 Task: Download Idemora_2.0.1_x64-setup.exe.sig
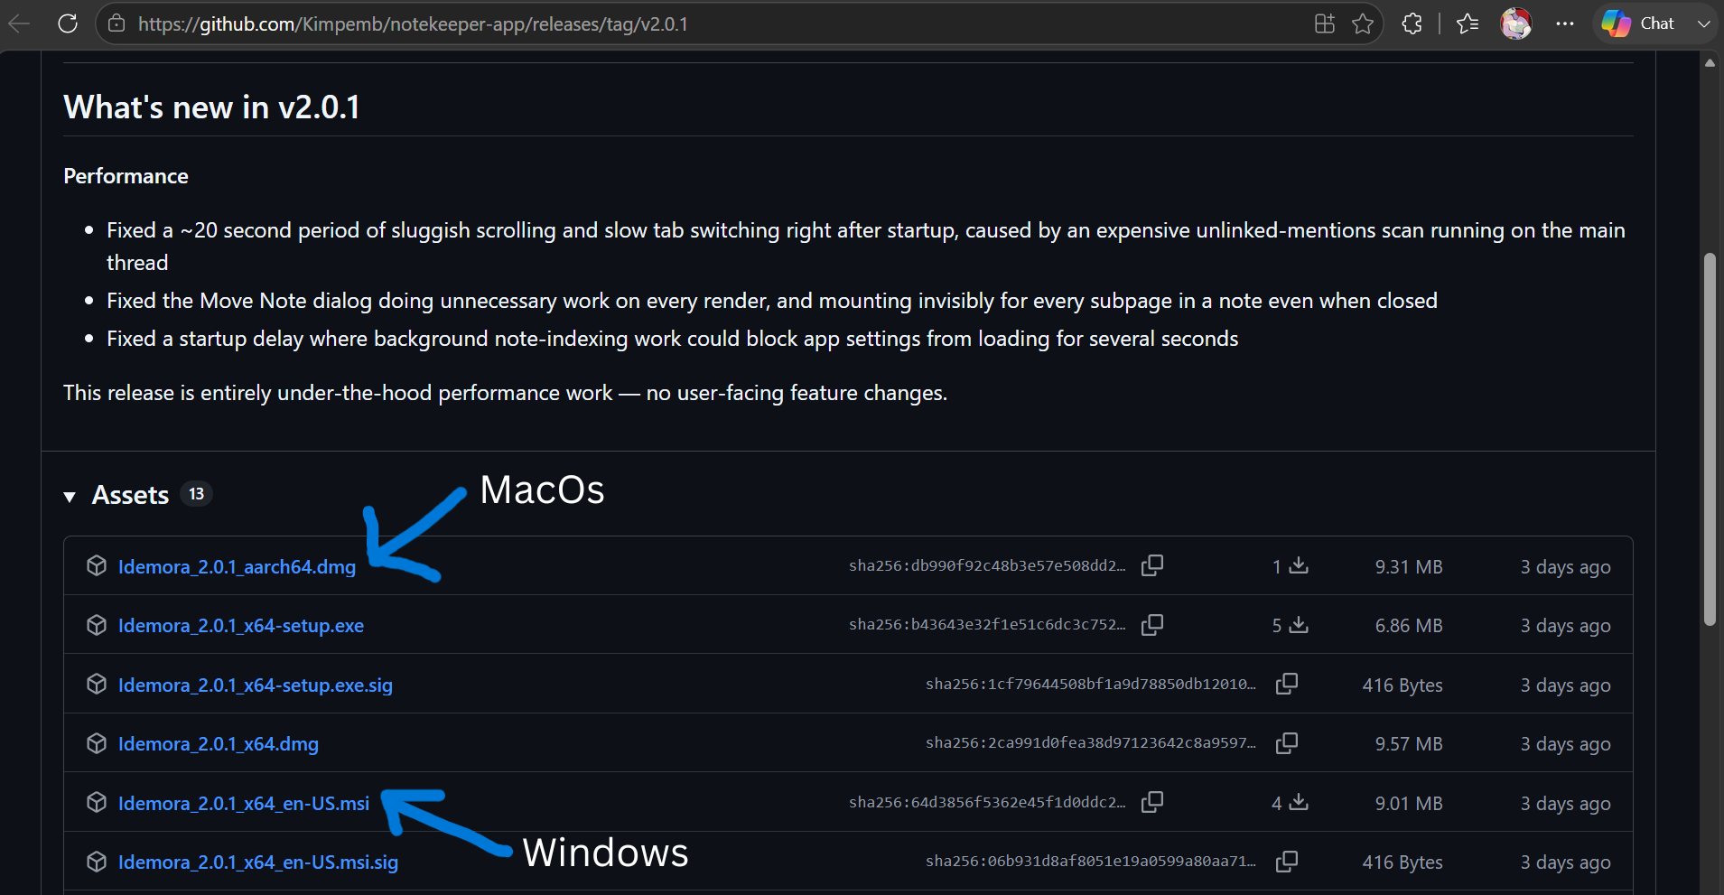[x=256, y=685]
